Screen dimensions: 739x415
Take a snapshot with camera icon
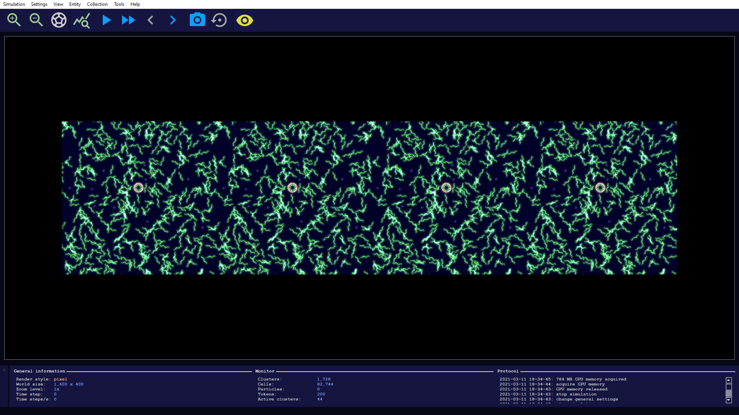click(197, 20)
